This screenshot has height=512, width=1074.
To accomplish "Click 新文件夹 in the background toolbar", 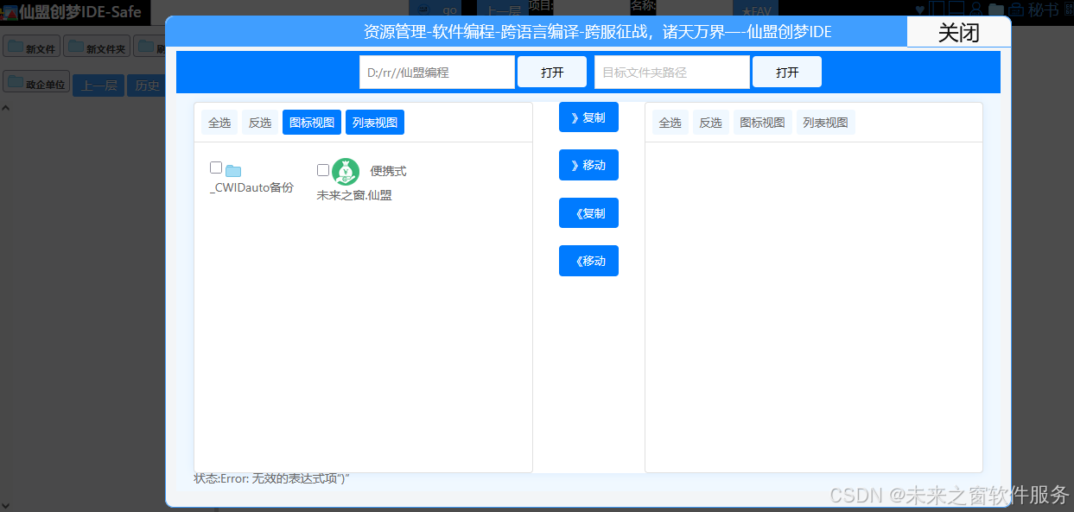I will tap(98, 47).
